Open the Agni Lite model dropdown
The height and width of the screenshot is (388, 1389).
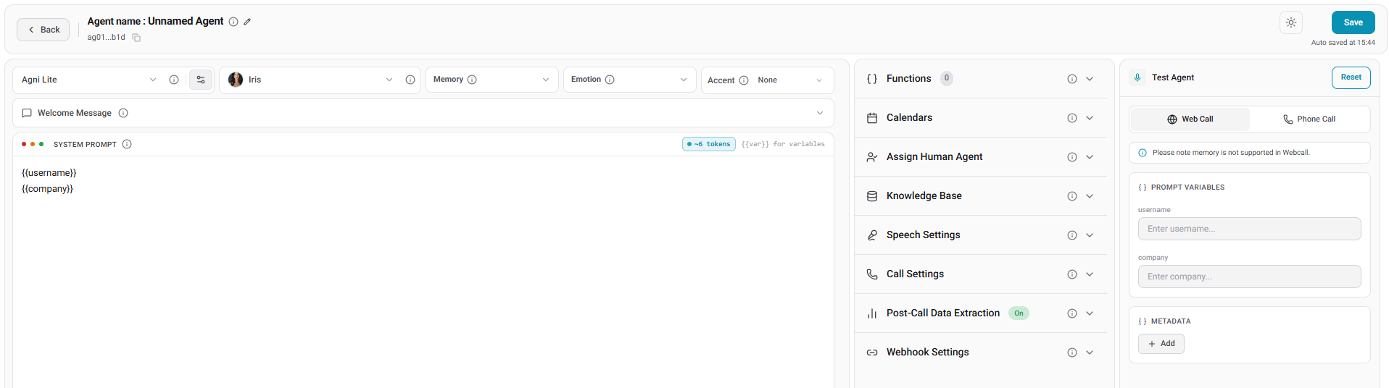(x=88, y=80)
